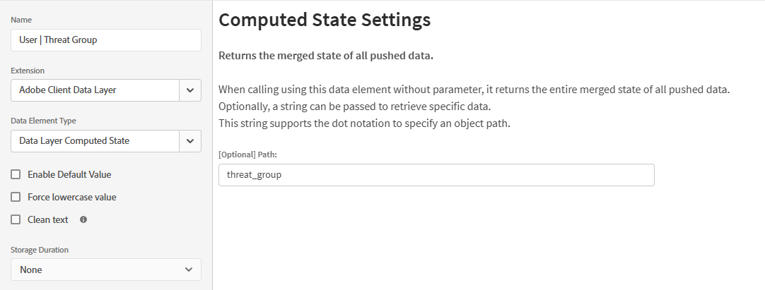Click the chevron arrow of Data Element Type

(x=190, y=141)
